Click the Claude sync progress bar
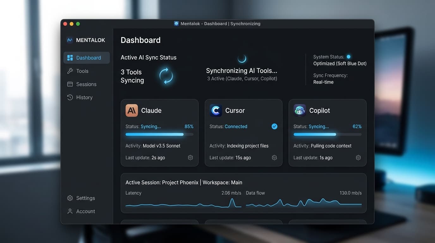The image size is (435, 243). 159,134
